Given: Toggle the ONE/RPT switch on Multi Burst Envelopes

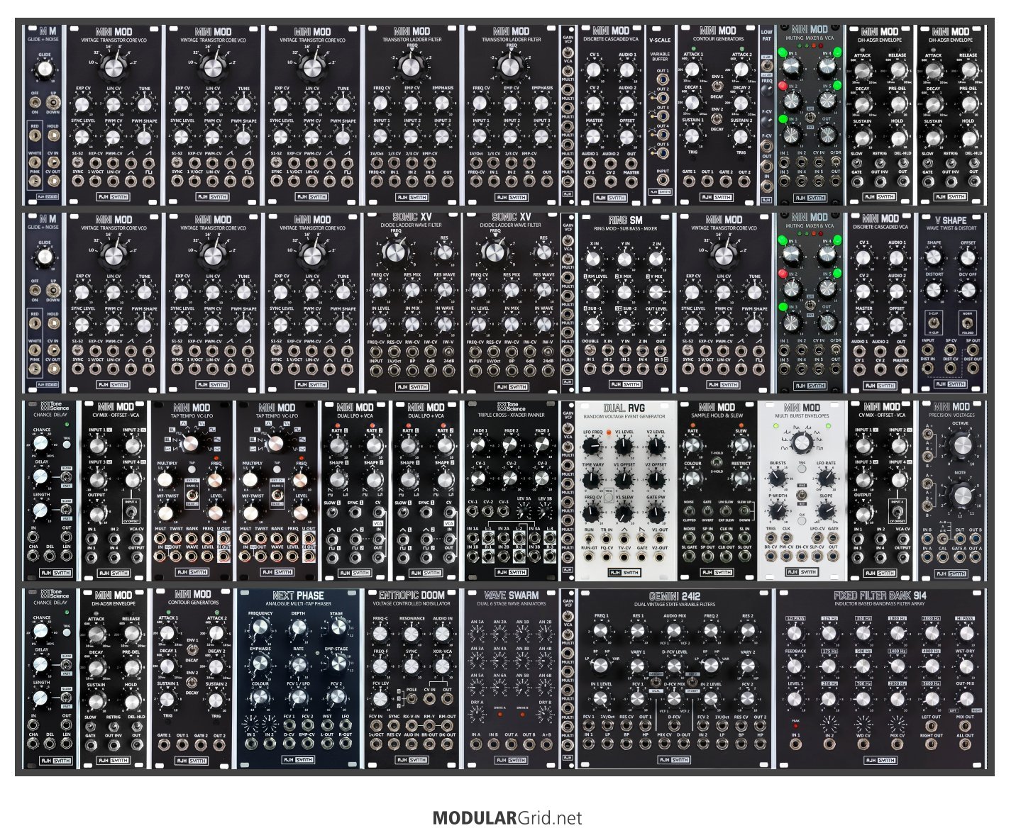Looking at the screenshot, I should 802,494.
